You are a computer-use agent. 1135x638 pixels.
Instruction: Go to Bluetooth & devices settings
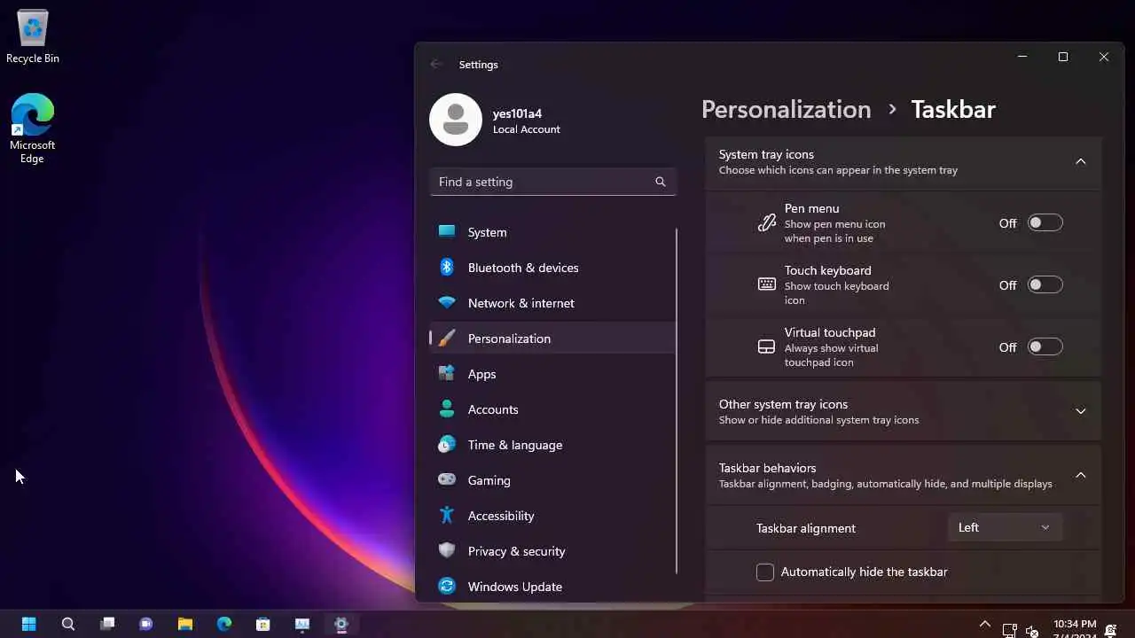(x=552, y=268)
